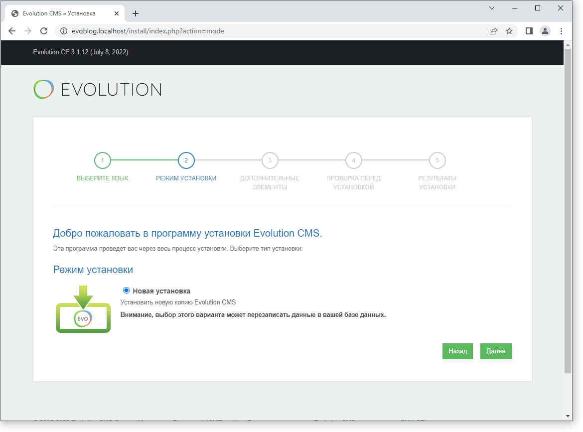
Task: Click the site information icon before URL
Action: (63, 31)
